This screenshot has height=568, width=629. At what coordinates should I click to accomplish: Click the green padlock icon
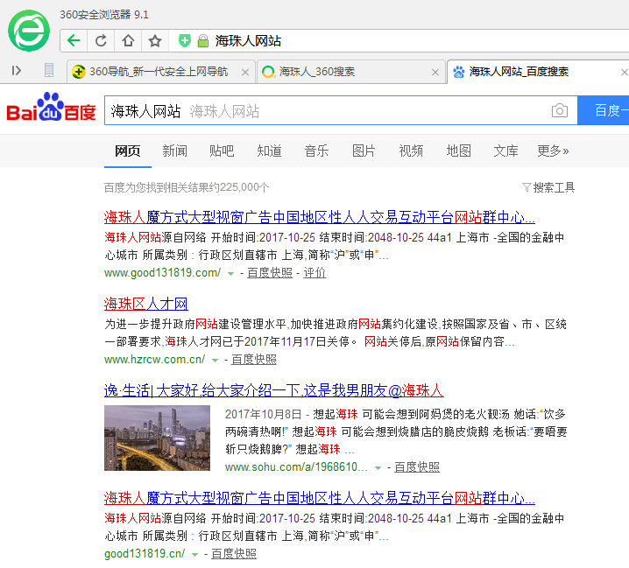click(203, 40)
